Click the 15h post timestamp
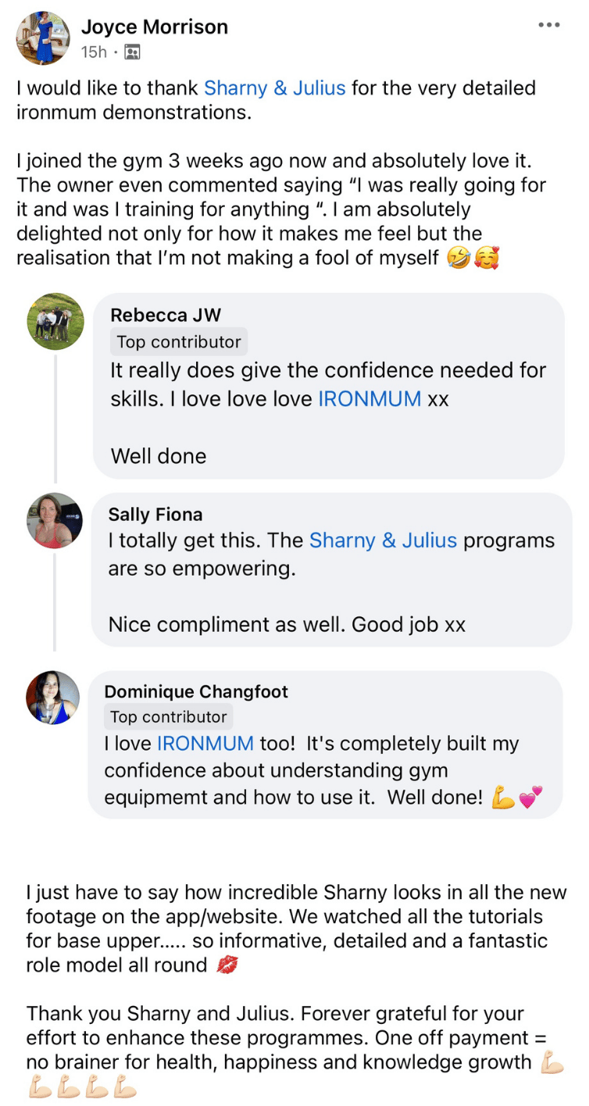This screenshot has width=589, height=1106. pos(94,52)
